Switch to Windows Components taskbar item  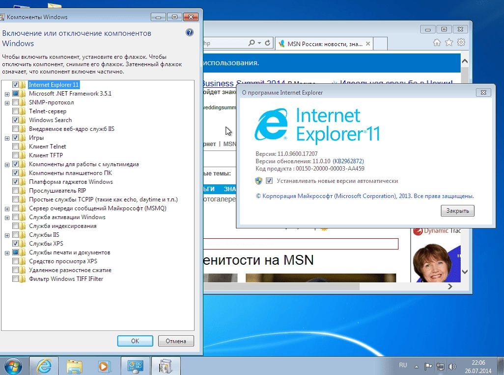[165, 366]
